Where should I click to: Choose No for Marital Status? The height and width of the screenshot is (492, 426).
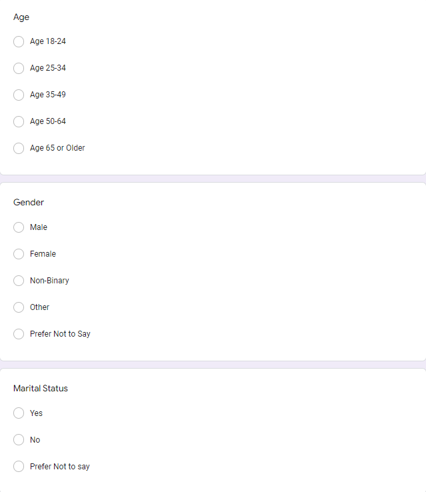(x=19, y=439)
